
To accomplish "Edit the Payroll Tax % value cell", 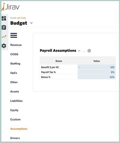I will point(97,72).
